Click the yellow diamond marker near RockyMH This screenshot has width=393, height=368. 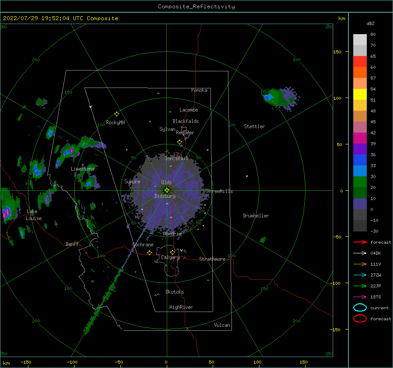click(117, 114)
